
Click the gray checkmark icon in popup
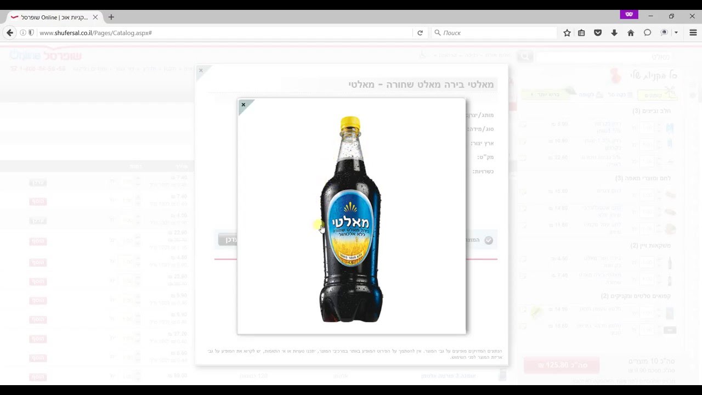(x=489, y=240)
